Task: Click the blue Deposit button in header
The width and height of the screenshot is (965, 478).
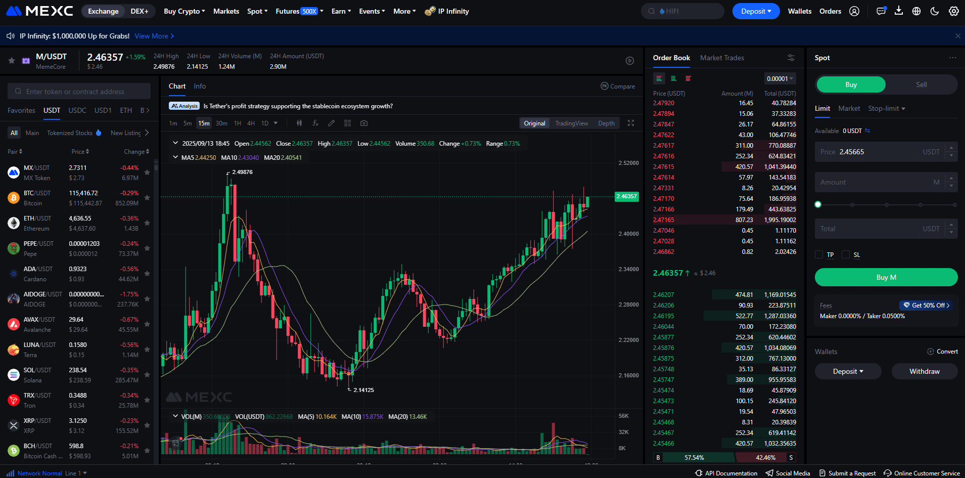Action: [x=756, y=11]
